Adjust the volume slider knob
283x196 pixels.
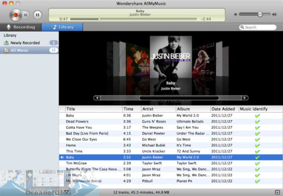[260, 14]
